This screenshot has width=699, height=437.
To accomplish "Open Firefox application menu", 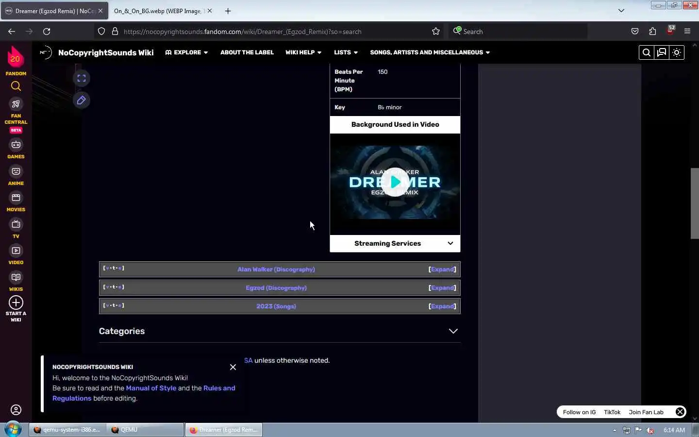I will 687,32.
